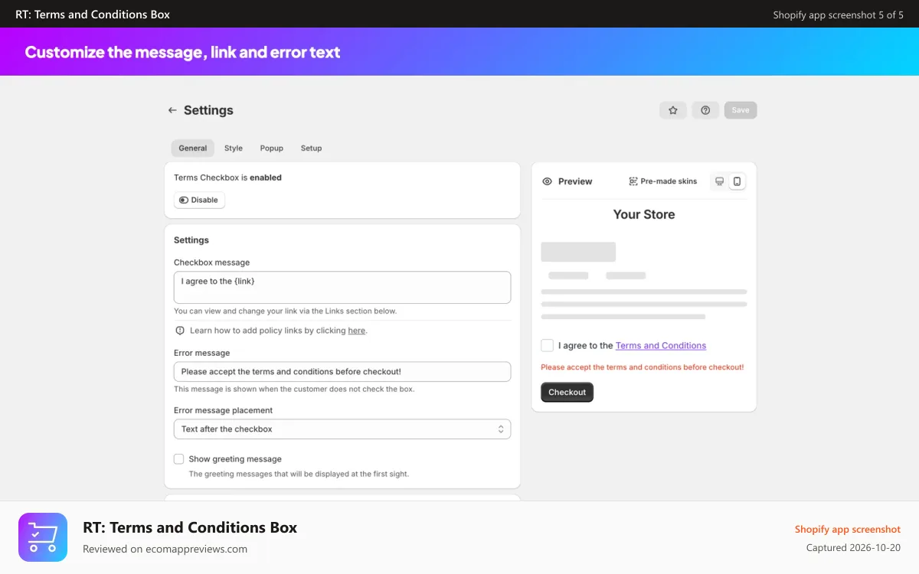Open Pre-made skins
The image size is (919, 574).
(663, 181)
